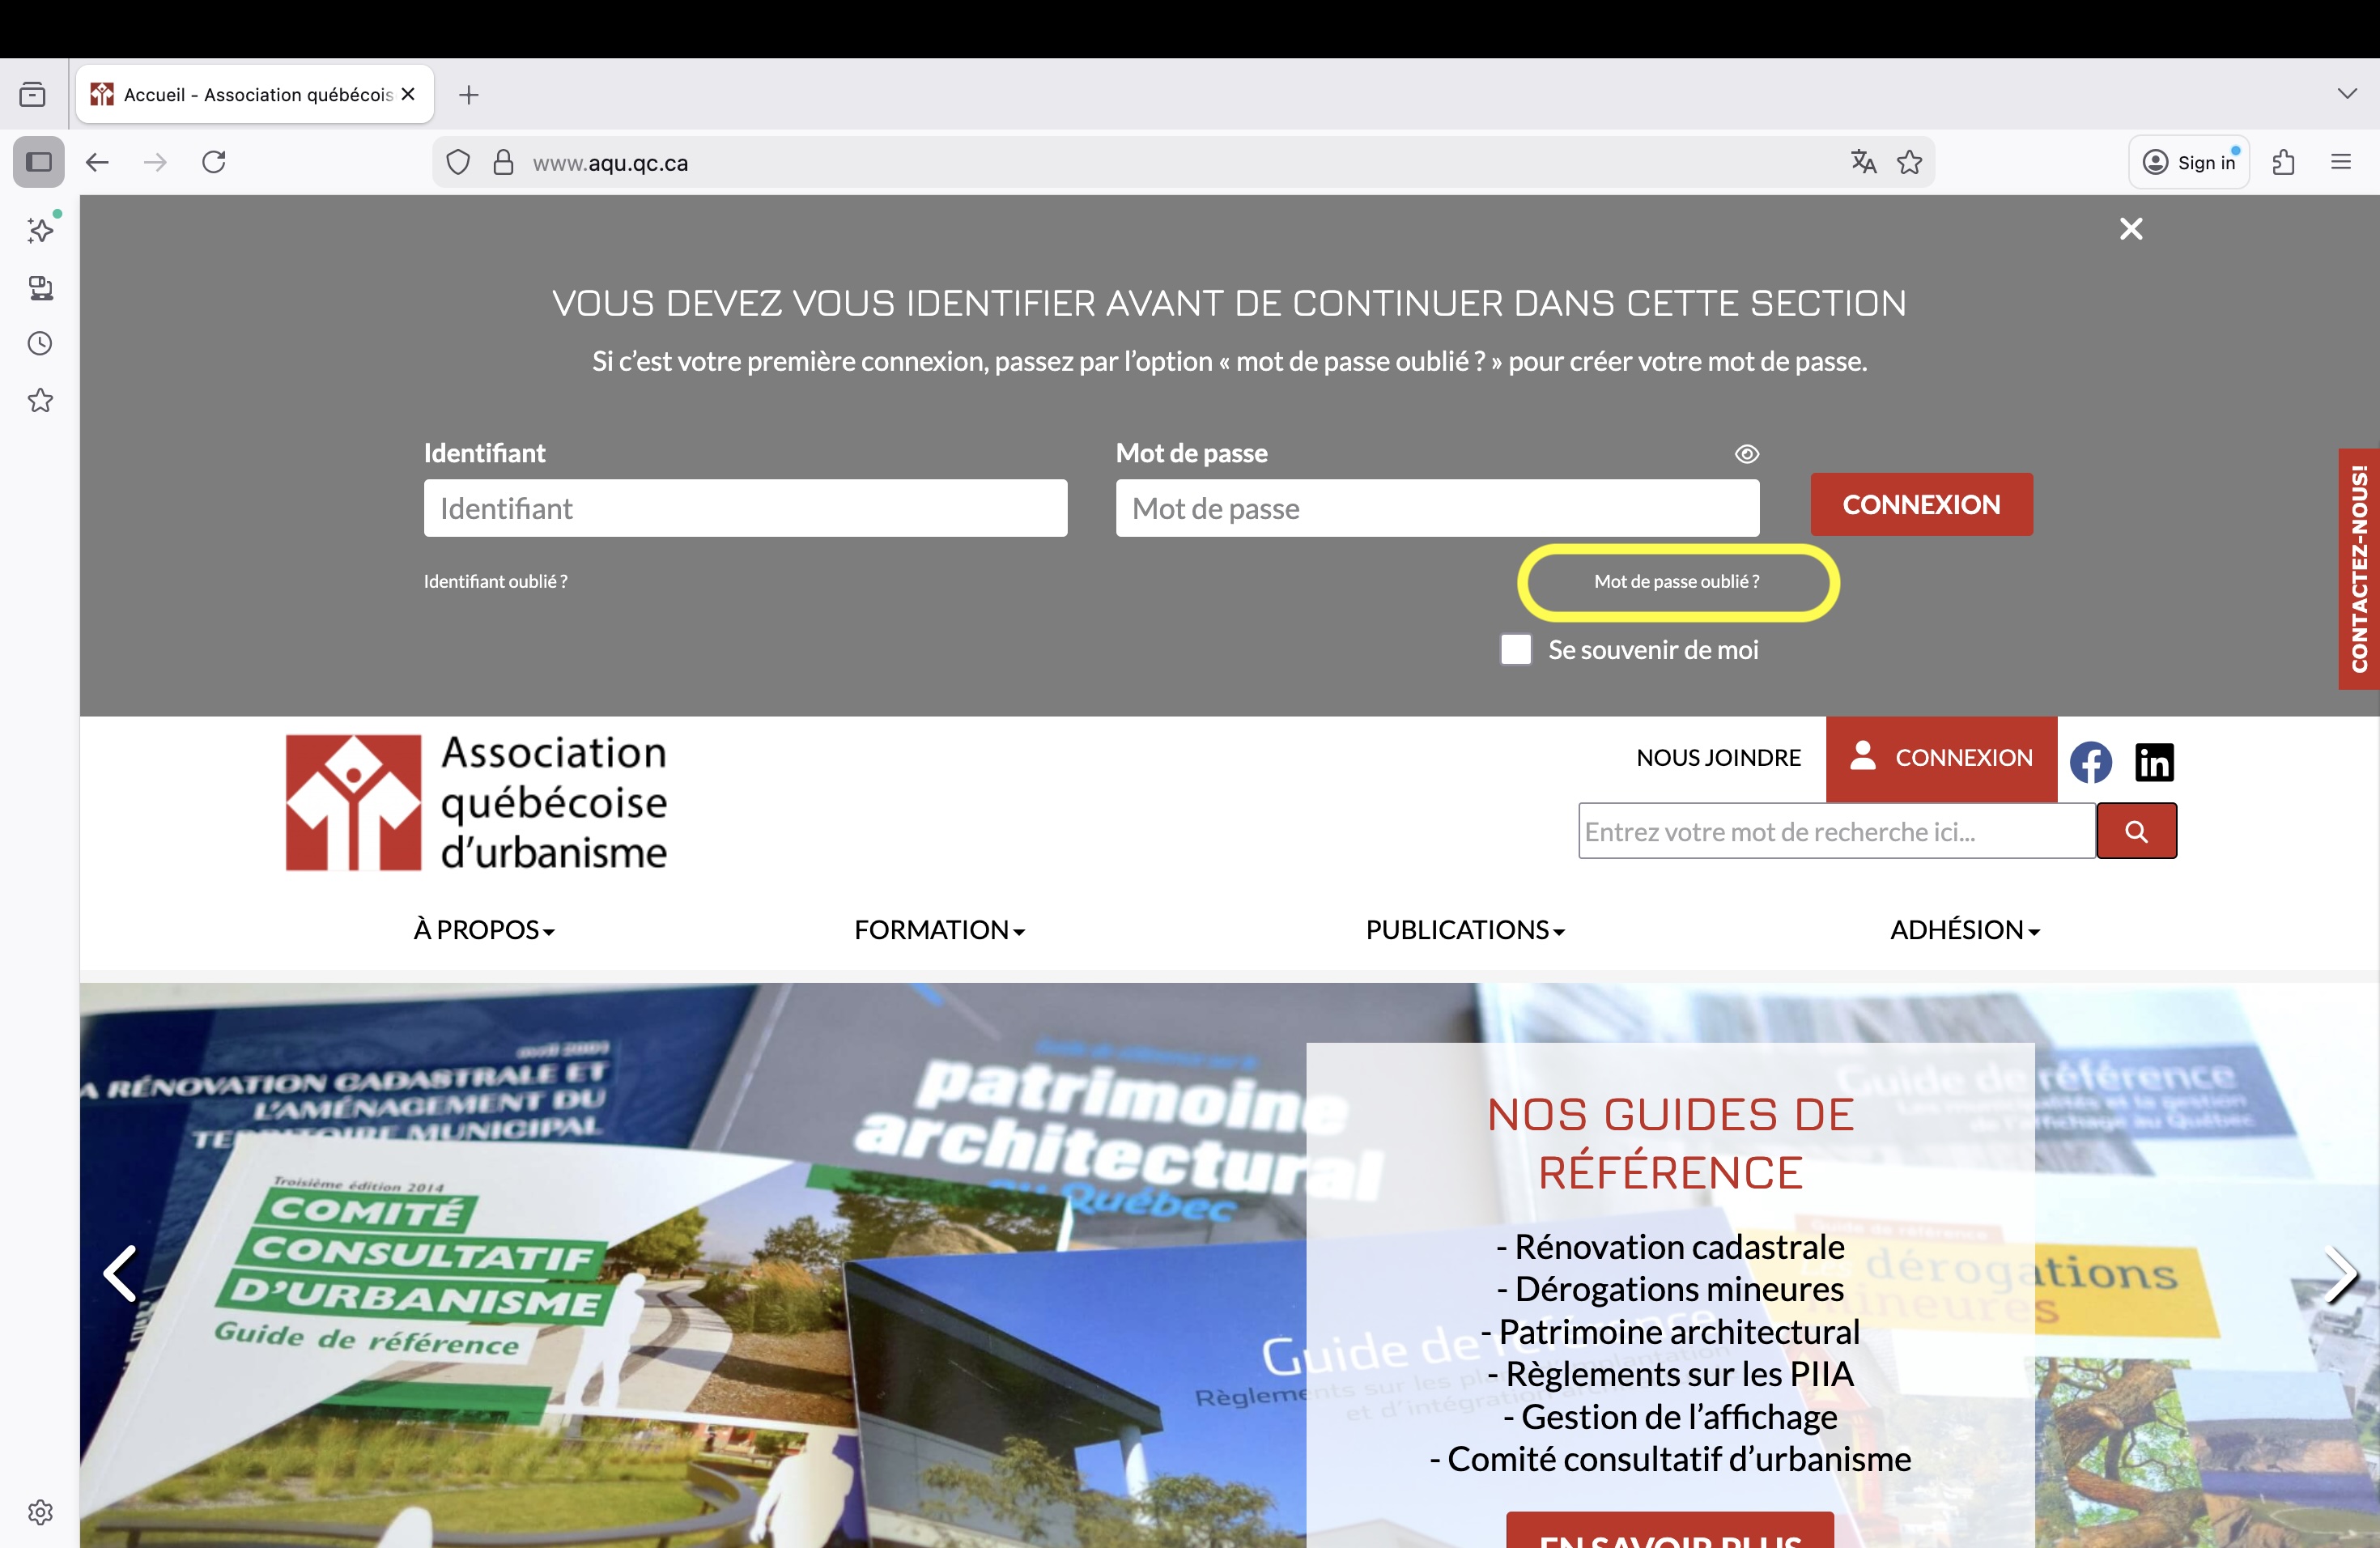The height and width of the screenshot is (1548, 2380).
Task: Advance the carousel with the right arrow
Action: click(2340, 1274)
